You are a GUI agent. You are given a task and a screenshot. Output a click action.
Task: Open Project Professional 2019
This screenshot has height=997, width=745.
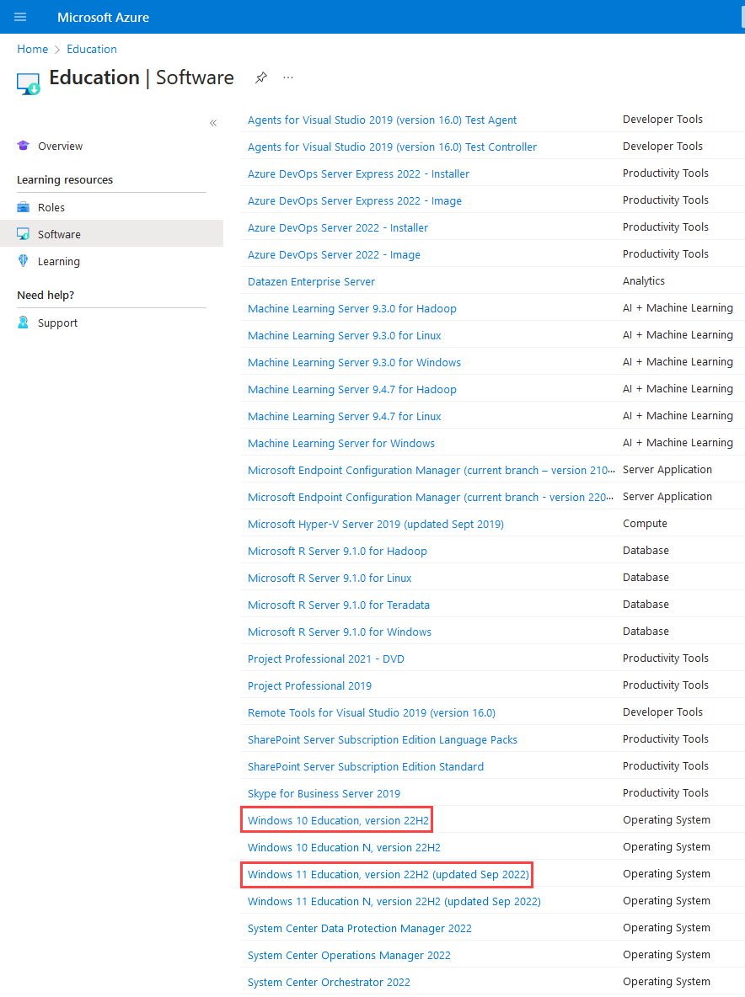tap(309, 686)
